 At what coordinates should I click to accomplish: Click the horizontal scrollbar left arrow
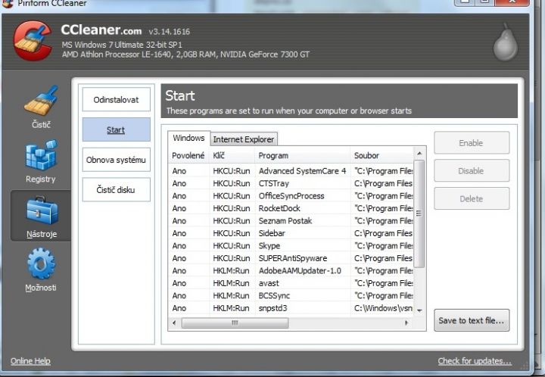coord(174,322)
